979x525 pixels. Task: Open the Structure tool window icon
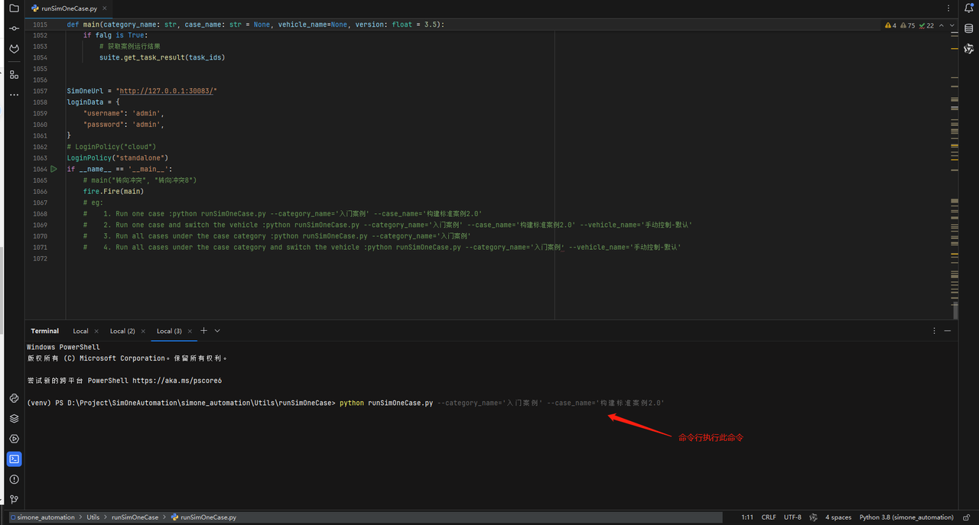point(14,74)
